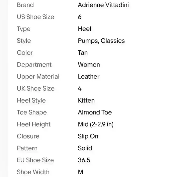Click the UK Shoe Size label
The width and height of the screenshot is (177, 177).
(x=36, y=88)
